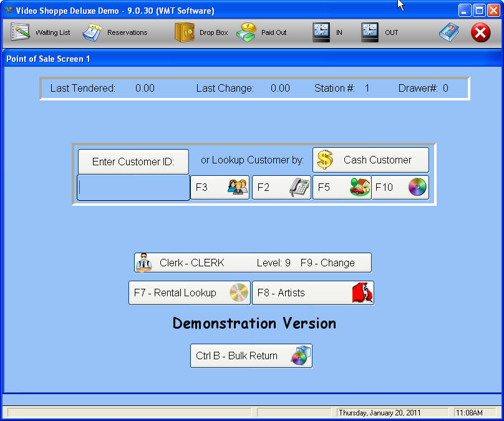Viewport: 504px width, 421px height.
Task: Lookup customer by phone with F2
Action: 281,187
